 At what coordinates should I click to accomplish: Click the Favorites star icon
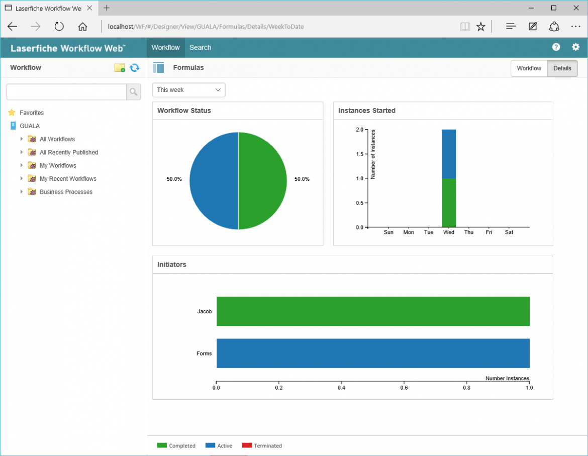12,113
